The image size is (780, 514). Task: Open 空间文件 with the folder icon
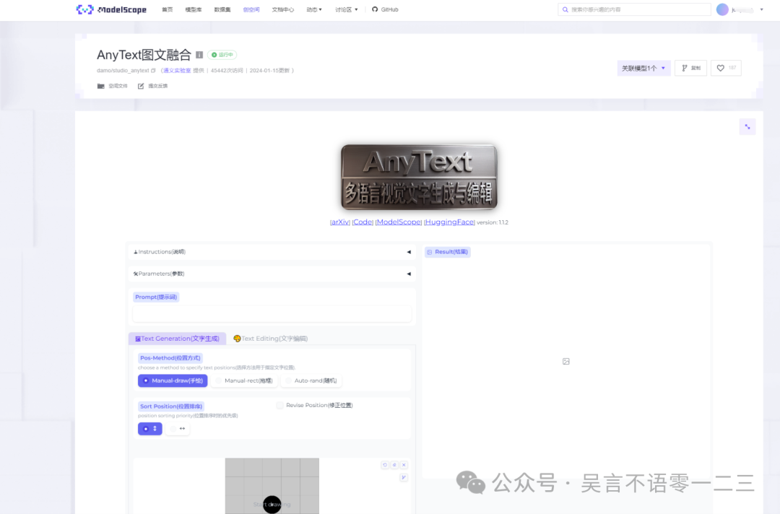pyautogui.click(x=112, y=85)
